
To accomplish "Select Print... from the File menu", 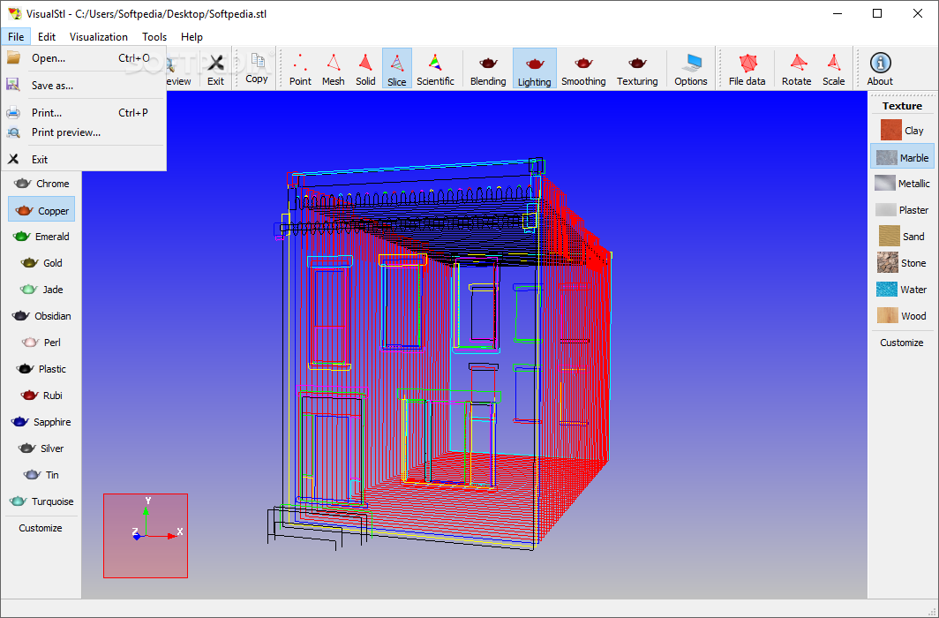I will tap(84, 113).
